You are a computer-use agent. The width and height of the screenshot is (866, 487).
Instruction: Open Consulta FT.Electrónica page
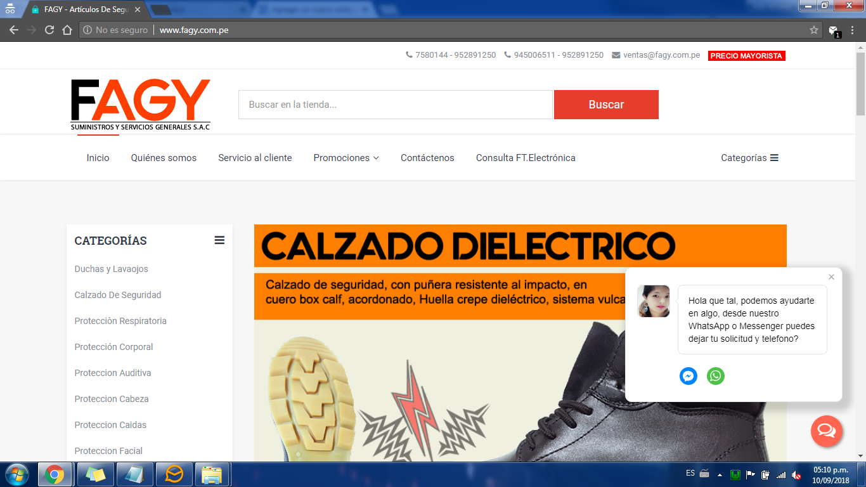click(x=526, y=158)
